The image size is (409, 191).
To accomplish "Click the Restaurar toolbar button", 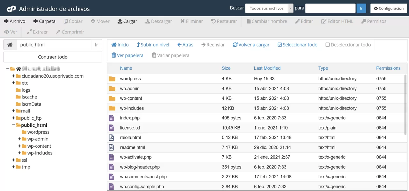I will [224, 21].
